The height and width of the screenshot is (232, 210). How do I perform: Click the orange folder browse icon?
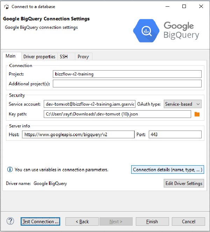197,114
